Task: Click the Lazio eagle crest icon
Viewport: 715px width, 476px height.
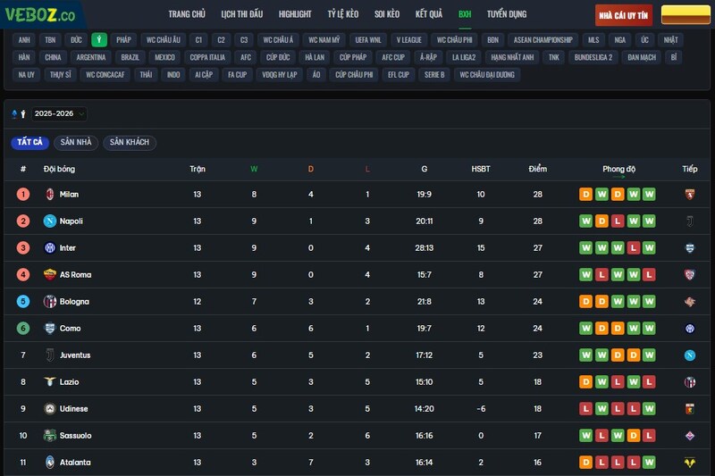Action: 50,381
